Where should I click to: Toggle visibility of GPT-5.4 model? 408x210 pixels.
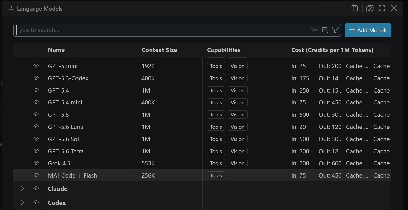tap(36, 90)
